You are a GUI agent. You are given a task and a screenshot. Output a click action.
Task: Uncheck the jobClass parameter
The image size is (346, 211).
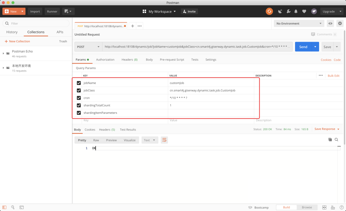(x=79, y=90)
